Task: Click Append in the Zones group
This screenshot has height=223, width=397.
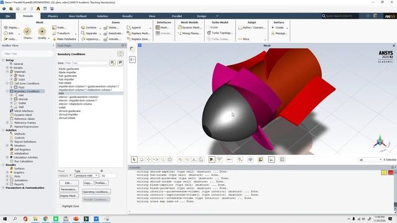Action: [134, 27]
